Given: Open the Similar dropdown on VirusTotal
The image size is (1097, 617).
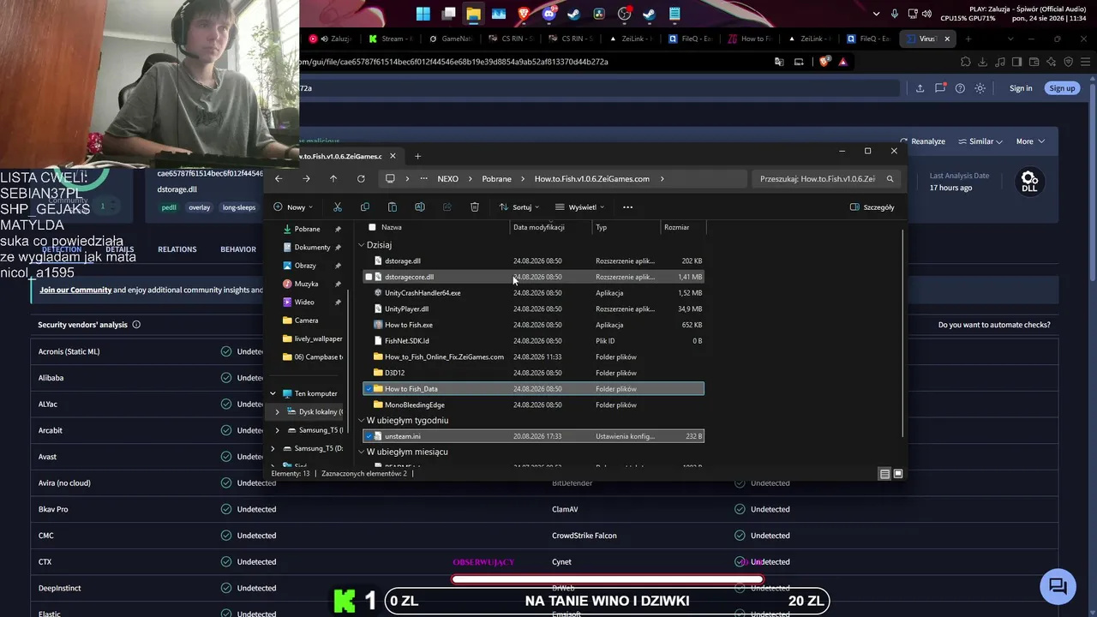Looking at the screenshot, I should pos(980,141).
